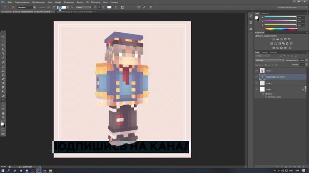Image resolution: width=309 pixels, height=173 pixels.
Task: Open Warp Text from options bar
Action: pos(116,7)
